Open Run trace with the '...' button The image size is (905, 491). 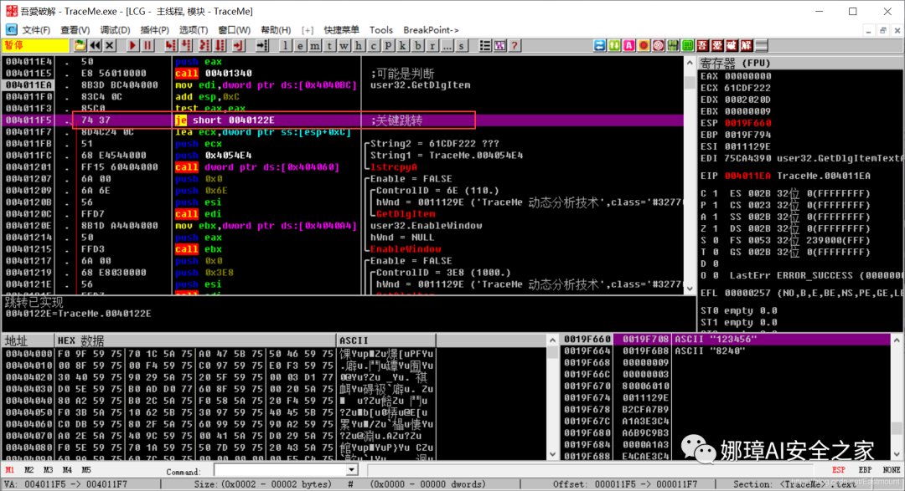pos(447,45)
